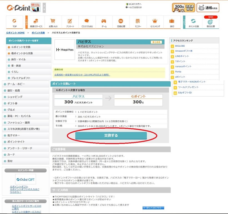Image resolution: width=228 pixels, height=214 pixels.
Task: Click the PR tablet PC banner
Action: click(x=36, y=7)
